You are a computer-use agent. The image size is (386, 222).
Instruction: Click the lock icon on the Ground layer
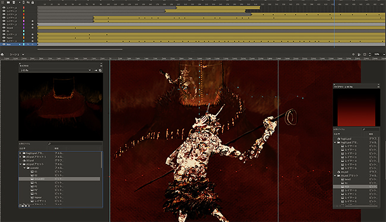point(33,28)
